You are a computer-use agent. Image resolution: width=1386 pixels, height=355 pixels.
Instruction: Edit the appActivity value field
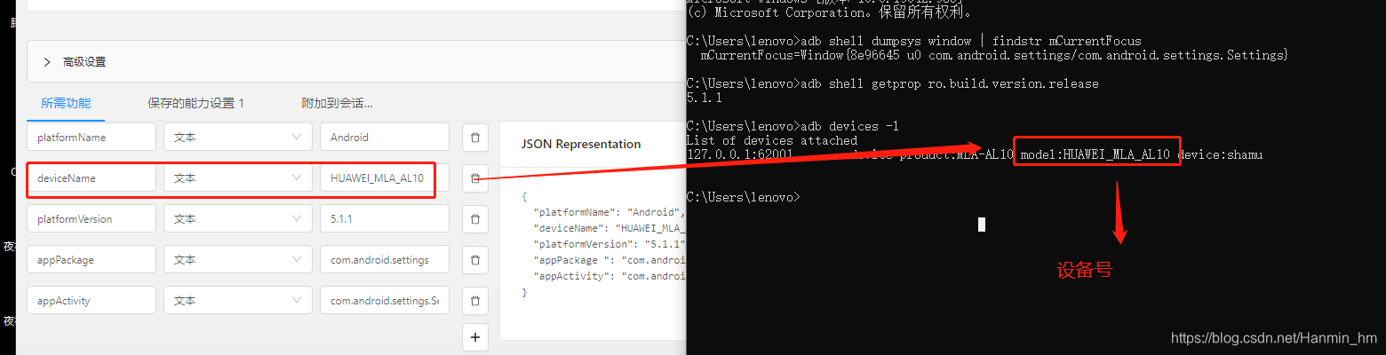click(x=385, y=301)
